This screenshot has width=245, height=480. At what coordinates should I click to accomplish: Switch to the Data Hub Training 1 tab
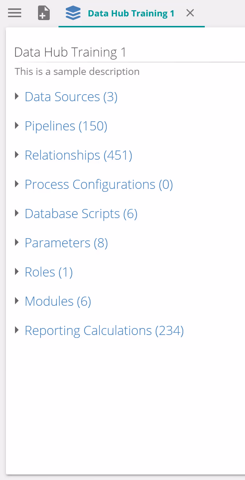pyautogui.click(x=131, y=14)
